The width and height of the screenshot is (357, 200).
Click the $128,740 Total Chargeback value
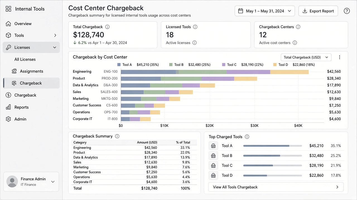(x=88, y=35)
